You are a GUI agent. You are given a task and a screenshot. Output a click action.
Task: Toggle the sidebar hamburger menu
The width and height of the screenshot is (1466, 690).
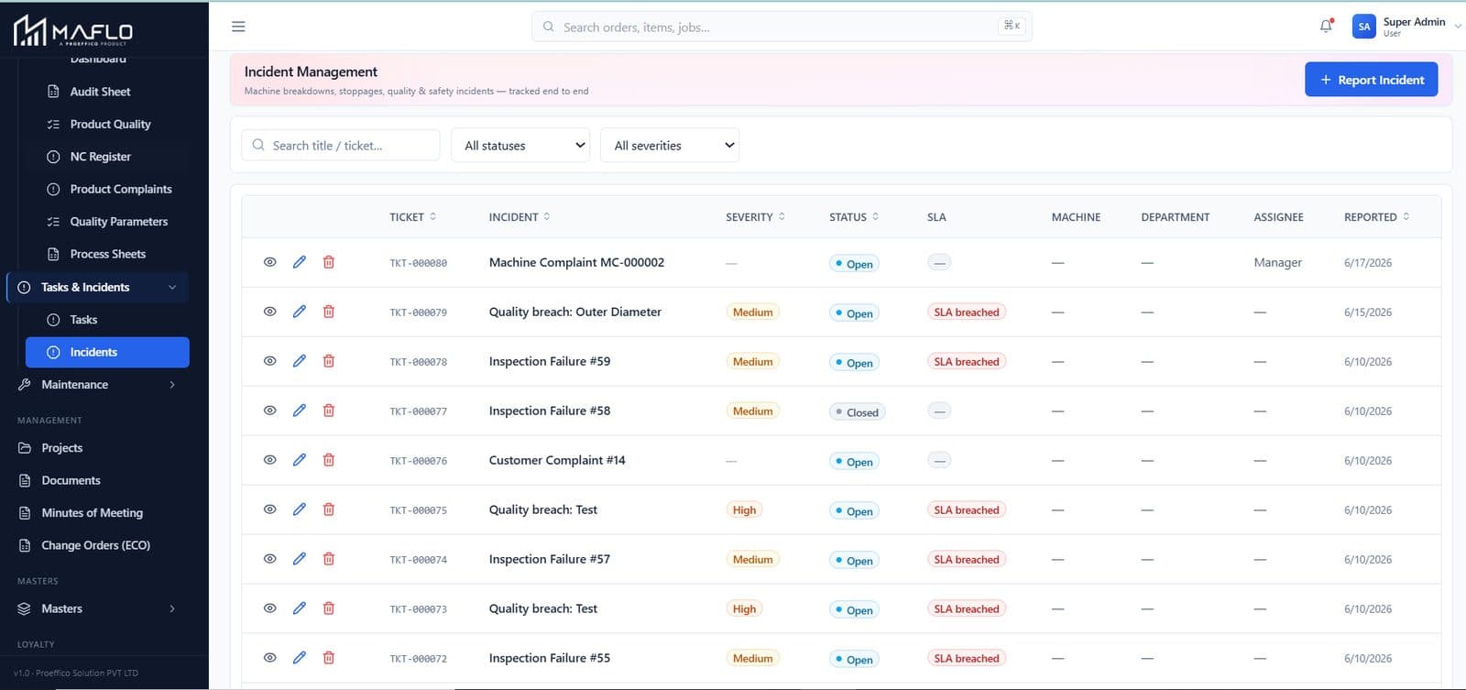[x=238, y=27]
